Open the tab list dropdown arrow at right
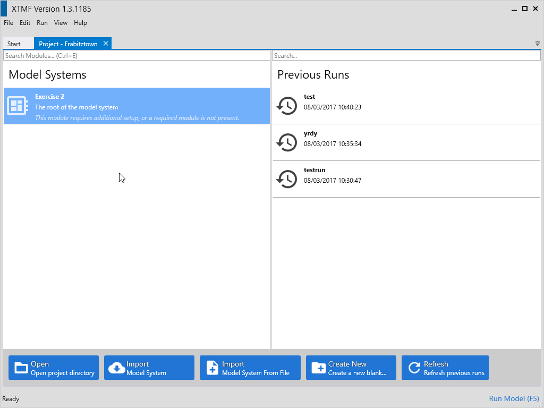The height and width of the screenshot is (408, 544). (x=538, y=44)
